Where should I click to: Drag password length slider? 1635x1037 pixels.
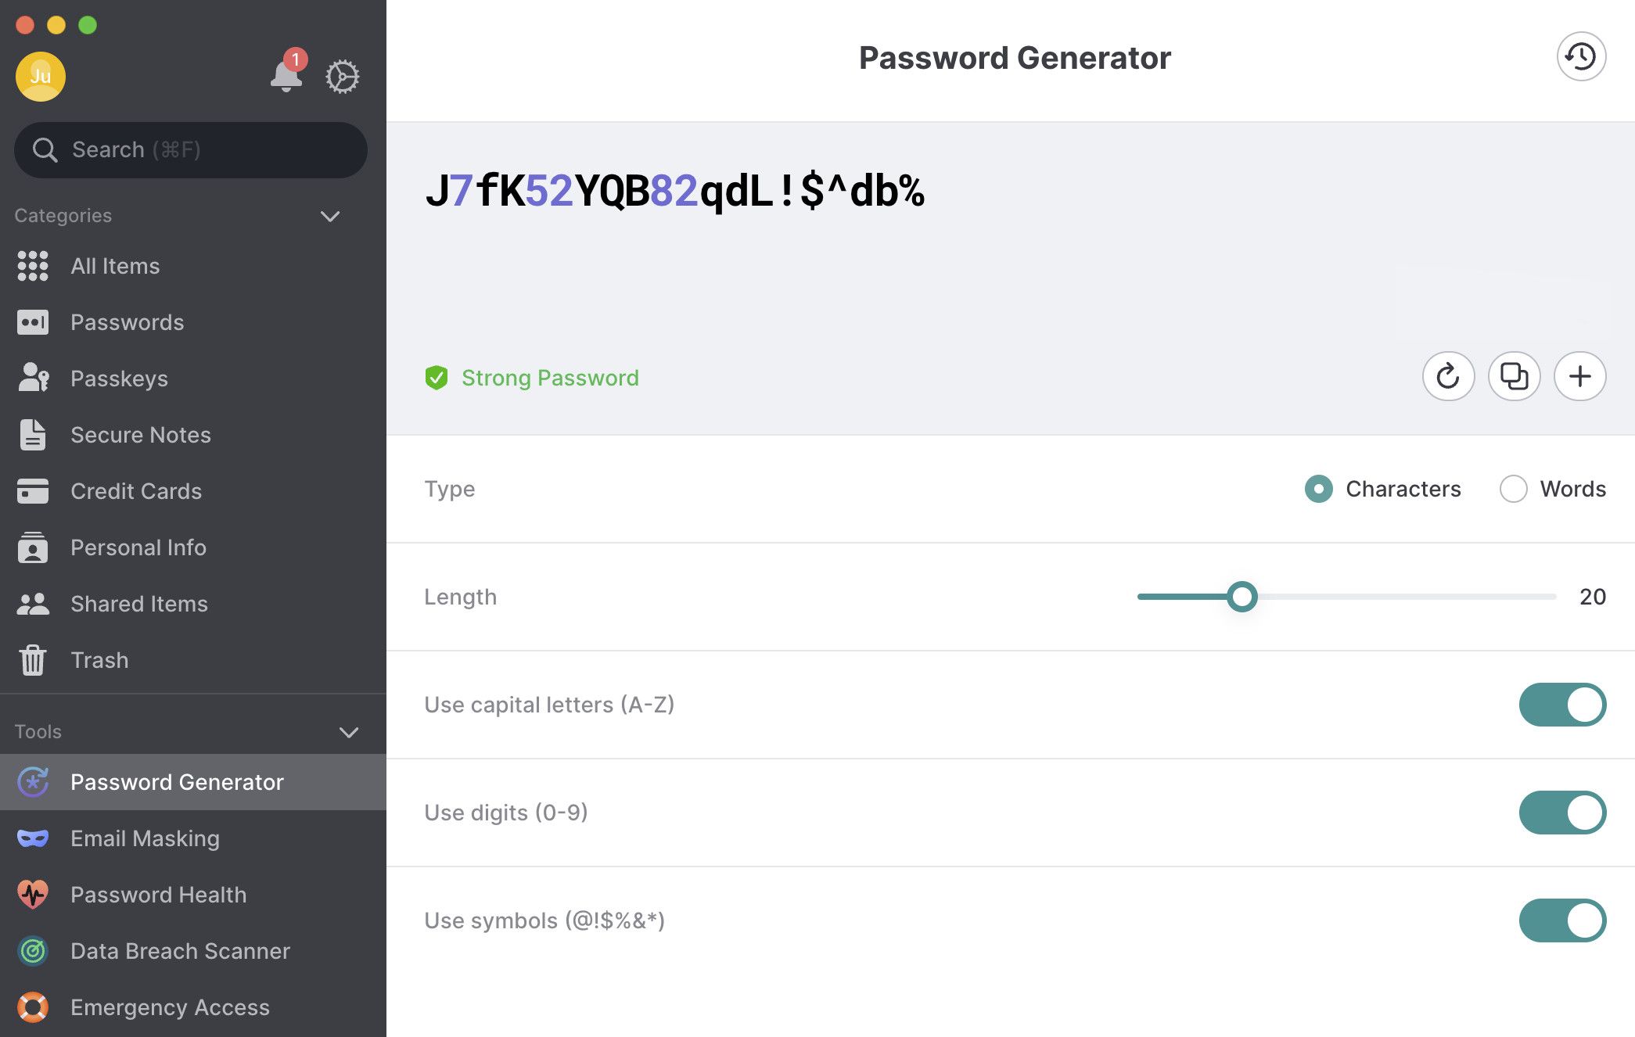[x=1241, y=596]
